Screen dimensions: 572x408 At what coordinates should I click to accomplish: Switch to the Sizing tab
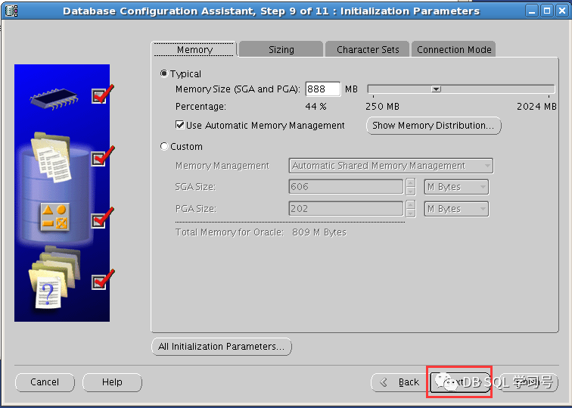pyautogui.click(x=281, y=50)
